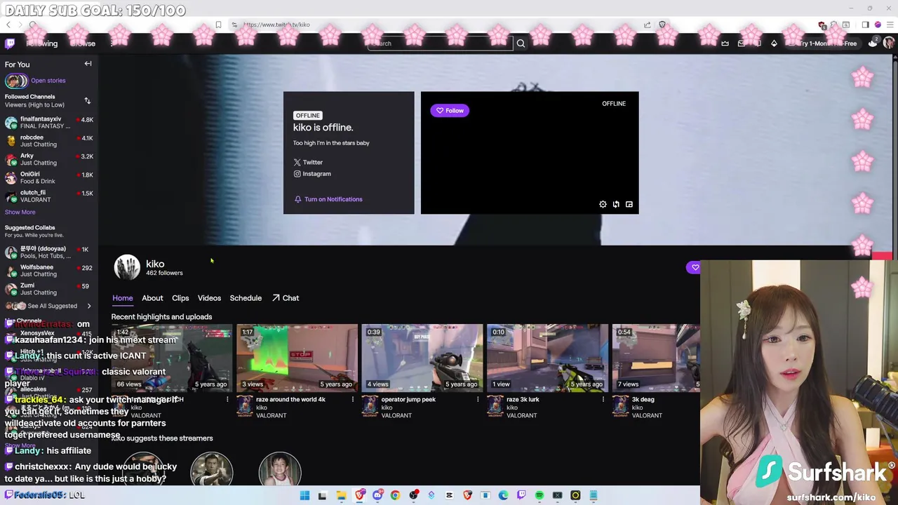Play the 0:39 operator jump peek thumbnail
898x505 pixels.
click(x=422, y=358)
